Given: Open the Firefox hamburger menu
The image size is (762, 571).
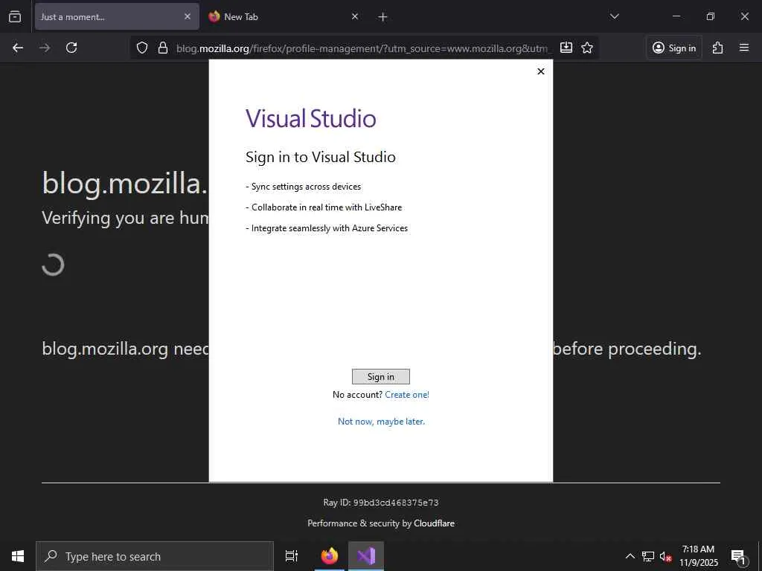Looking at the screenshot, I should coord(744,48).
